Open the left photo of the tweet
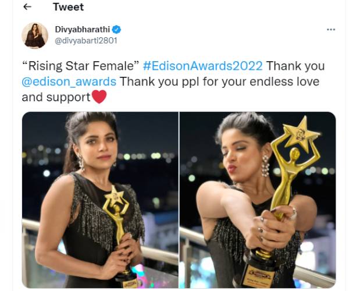Image resolution: width=349 pixels, height=291 pixels. tap(100, 200)
